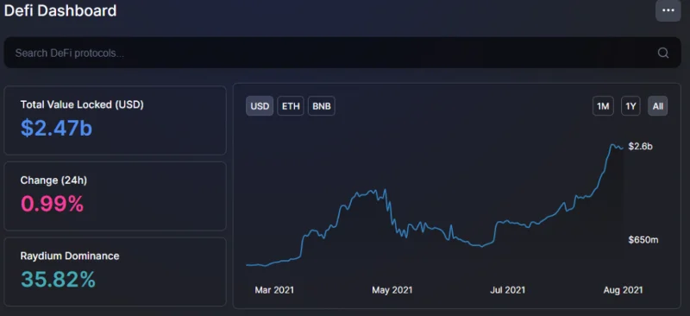The width and height of the screenshot is (690, 316).
Task: Set chart range to 1Y
Action: [x=630, y=106]
